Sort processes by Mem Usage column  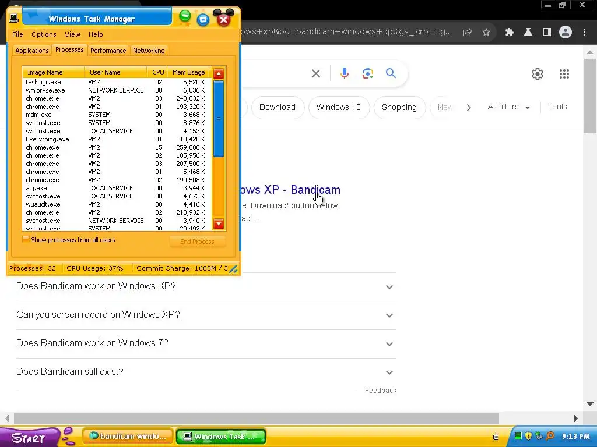coord(188,72)
